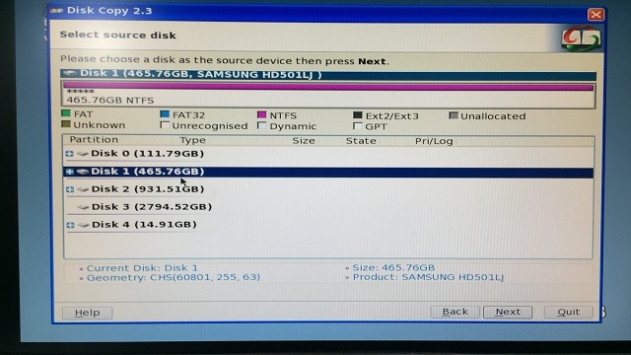The height and width of the screenshot is (355, 631).
Task: Click the drive icon in the Disk 1 SAMSUNG header
Action: click(70, 73)
